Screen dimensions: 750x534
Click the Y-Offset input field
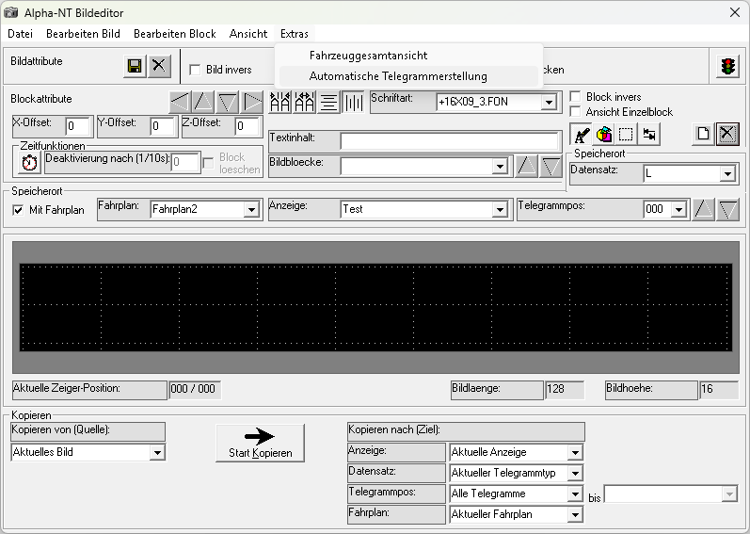click(x=162, y=126)
